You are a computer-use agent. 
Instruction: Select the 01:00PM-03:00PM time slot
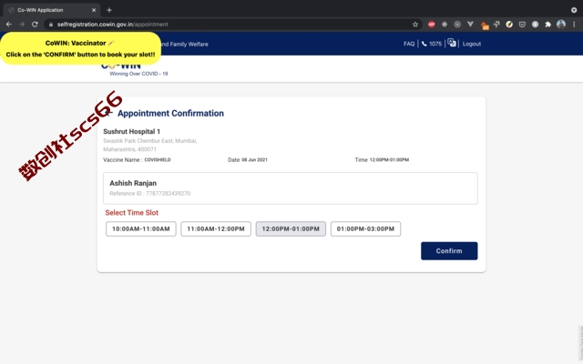365,228
